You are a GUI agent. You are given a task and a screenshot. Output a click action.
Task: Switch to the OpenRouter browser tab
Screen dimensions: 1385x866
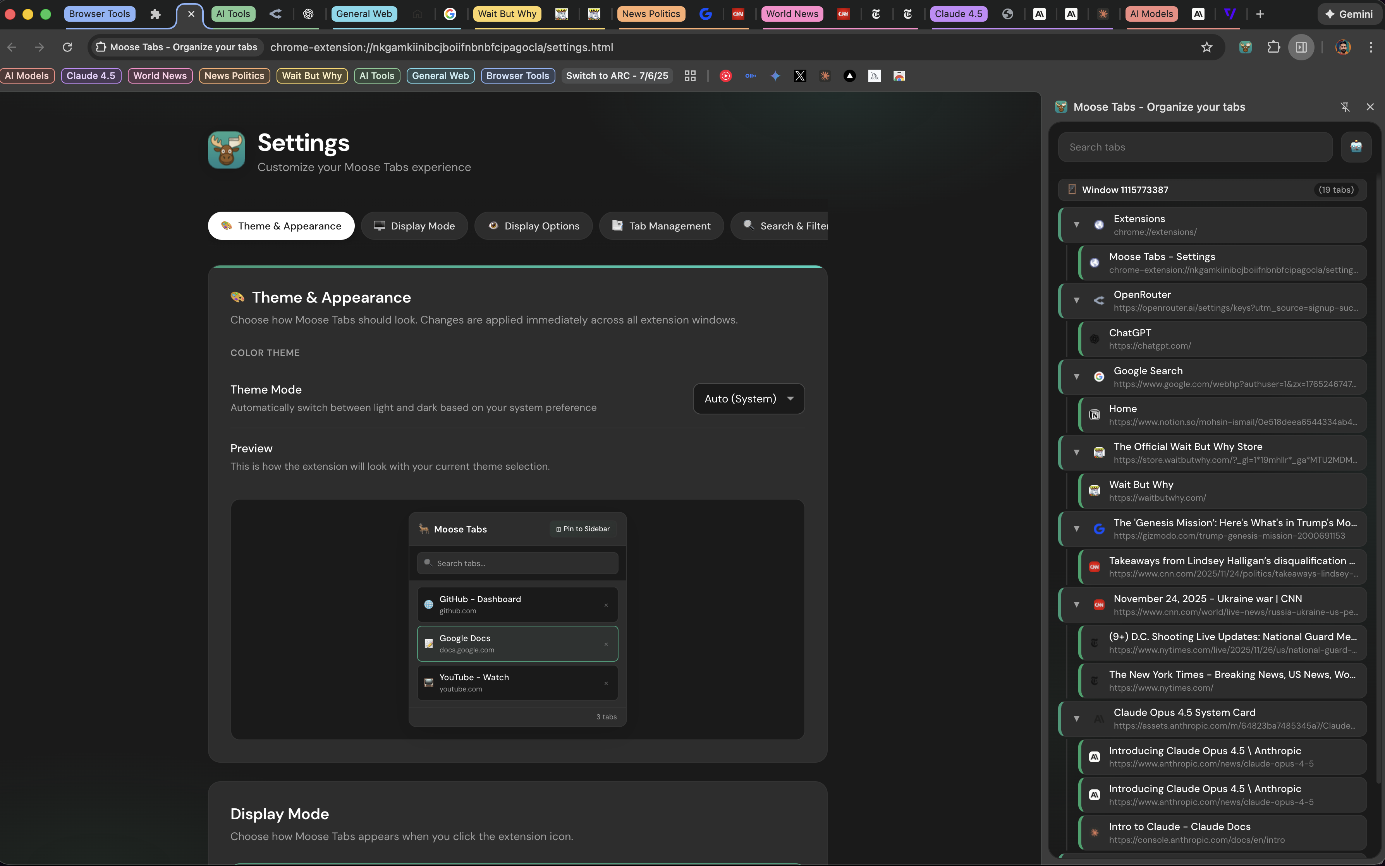[x=276, y=14]
